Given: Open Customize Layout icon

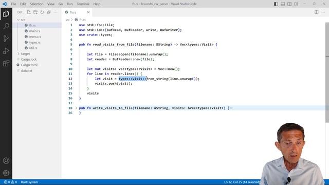Looking at the screenshot, I should click(x=296, y=4).
